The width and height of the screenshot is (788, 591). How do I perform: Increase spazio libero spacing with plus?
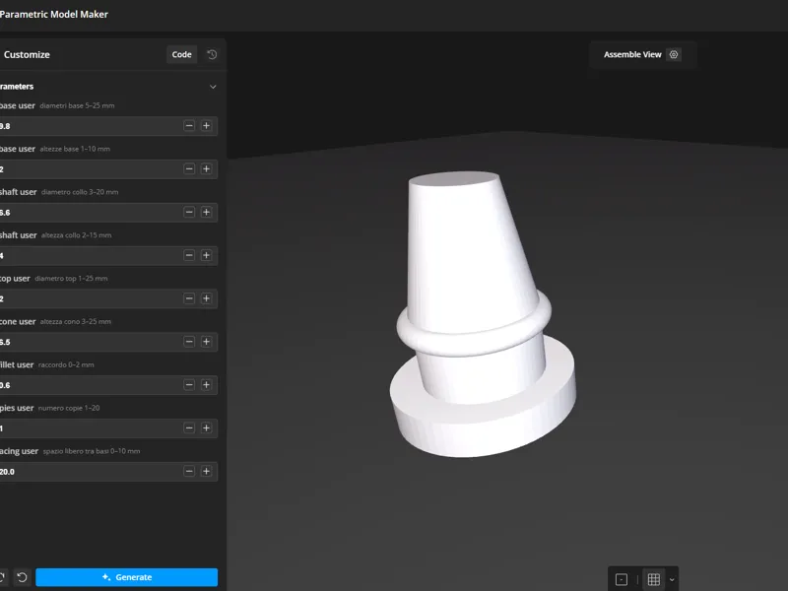[x=206, y=472]
